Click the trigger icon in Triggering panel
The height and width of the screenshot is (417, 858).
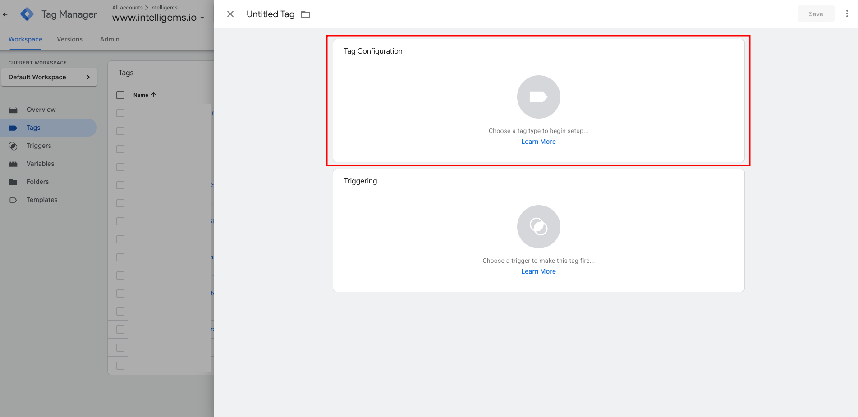538,227
